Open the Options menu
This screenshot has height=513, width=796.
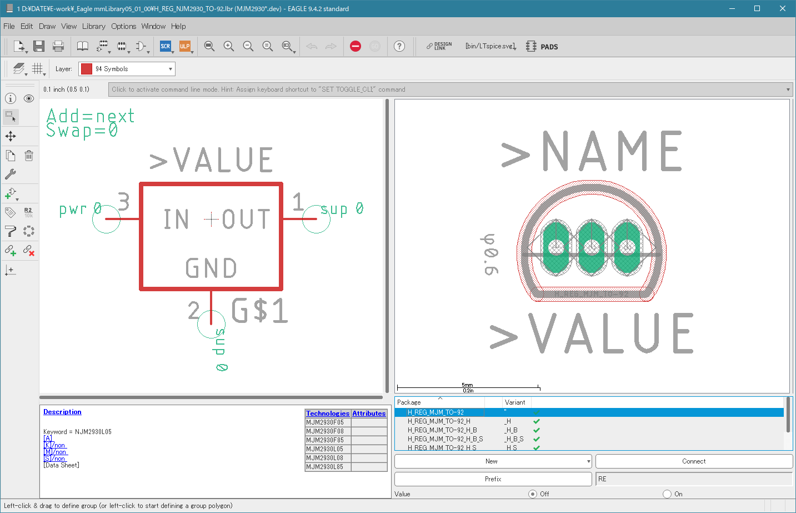[x=123, y=26]
